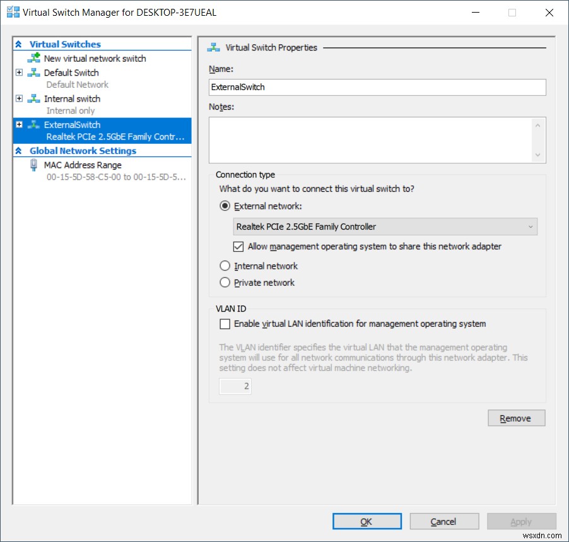Click the ExternalSwitch icon in the sidebar

(x=33, y=124)
